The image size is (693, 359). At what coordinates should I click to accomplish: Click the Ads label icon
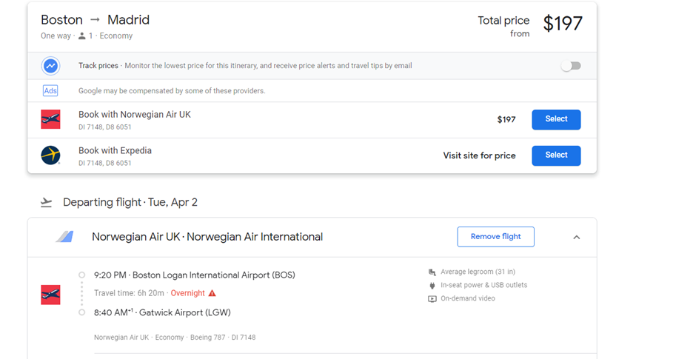click(x=50, y=90)
